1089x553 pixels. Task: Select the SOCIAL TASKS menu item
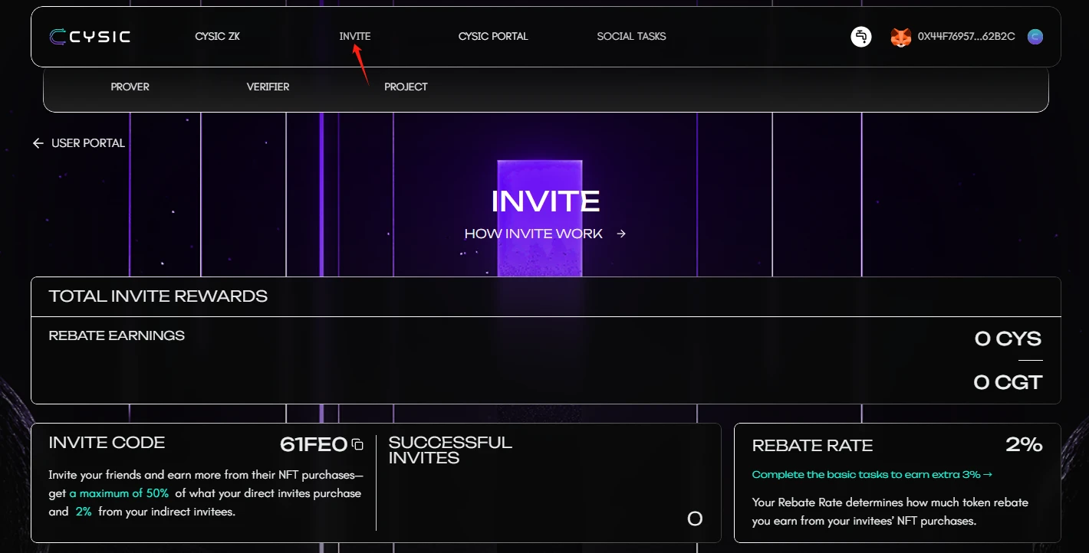click(630, 36)
